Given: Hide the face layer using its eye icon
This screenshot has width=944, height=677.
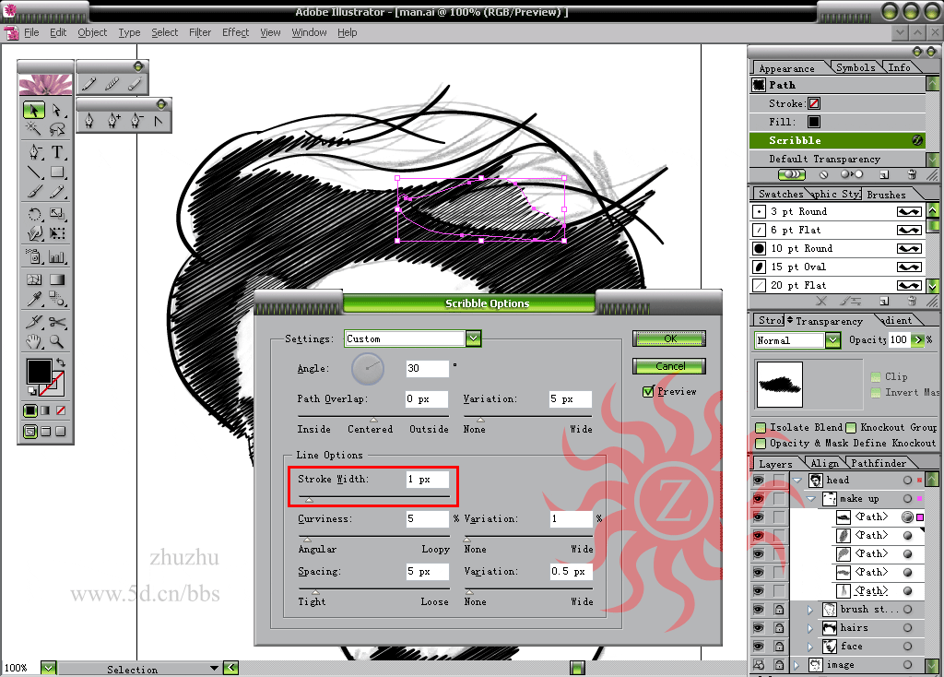Looking at the screenshot, I should (759, 647).
